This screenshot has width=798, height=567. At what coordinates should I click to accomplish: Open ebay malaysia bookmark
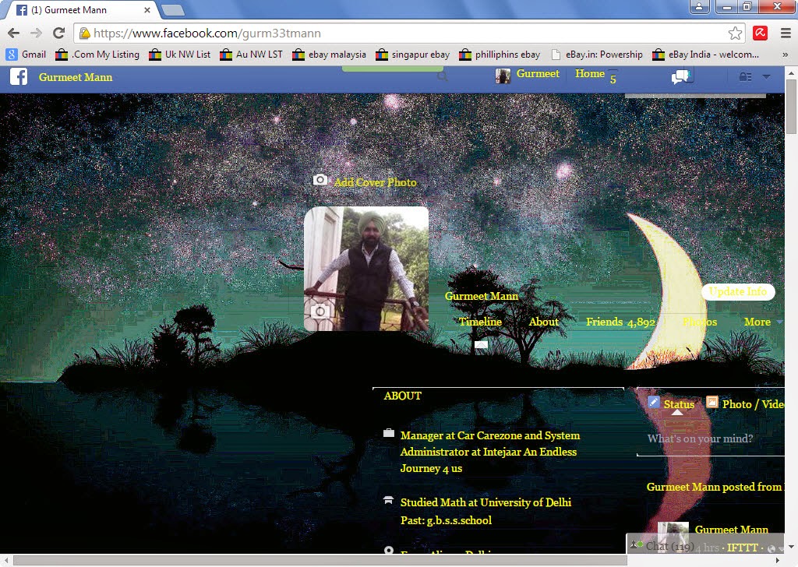coord(330,55)
